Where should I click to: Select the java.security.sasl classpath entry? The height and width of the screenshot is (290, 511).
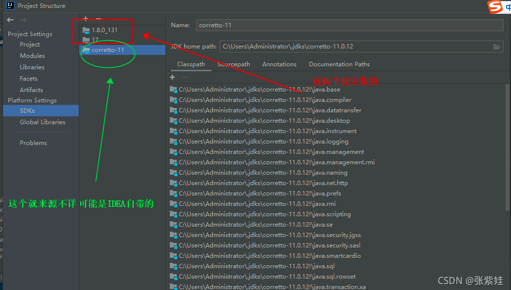point(265,245)
